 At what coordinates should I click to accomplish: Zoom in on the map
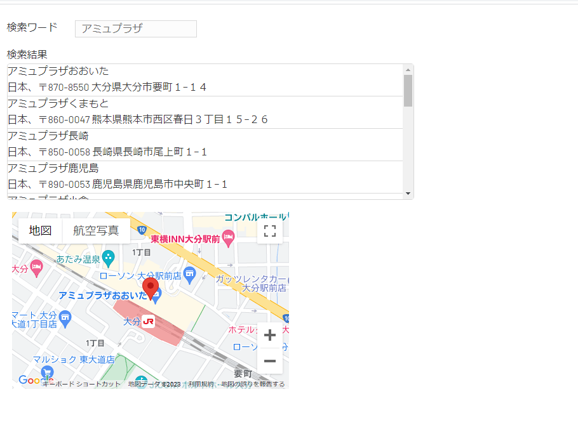point(270,335)
